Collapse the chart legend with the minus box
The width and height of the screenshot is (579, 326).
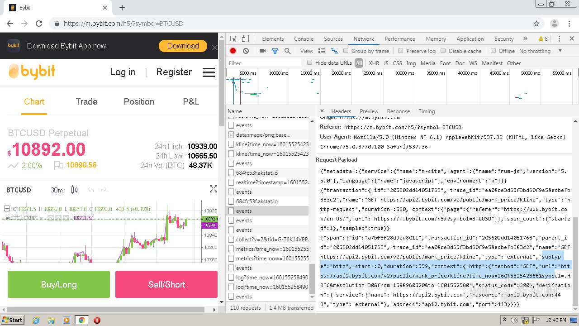click(x=7, y=209)
